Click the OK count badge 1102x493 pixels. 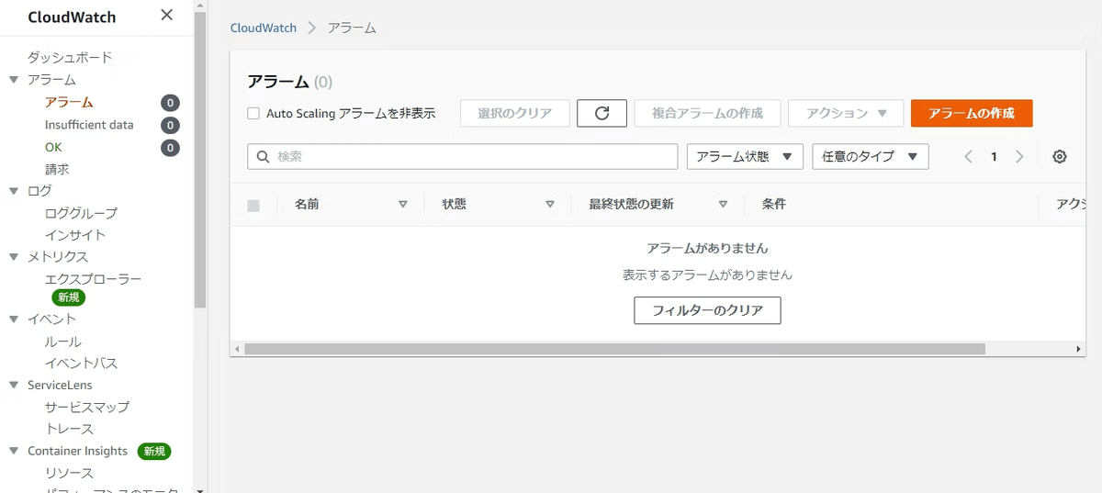tap(170, 147)
